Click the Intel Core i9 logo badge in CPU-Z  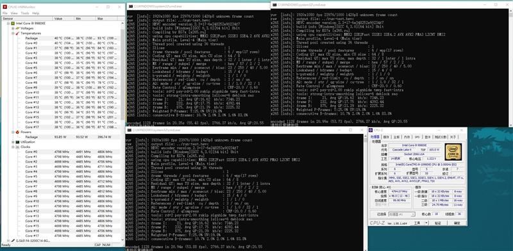[453, 152]
